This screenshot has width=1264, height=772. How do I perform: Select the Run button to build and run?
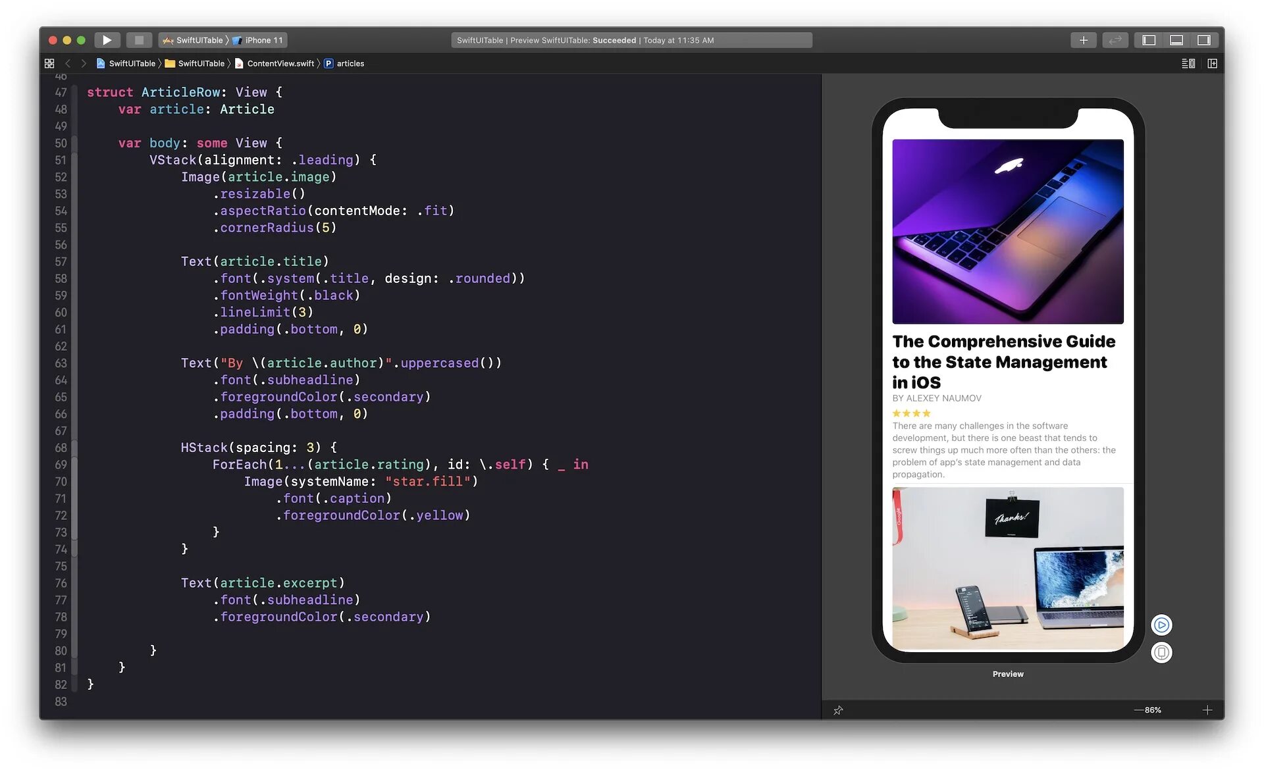click(107, 40)
